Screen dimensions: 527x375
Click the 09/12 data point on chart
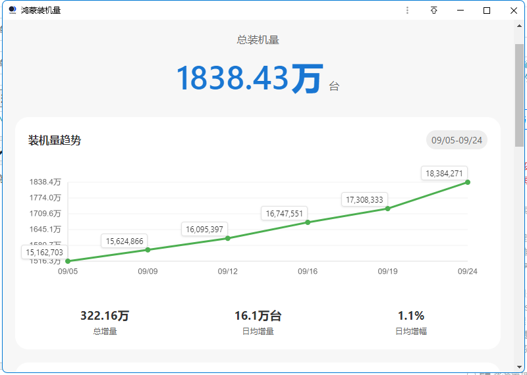tap(227, 238)
